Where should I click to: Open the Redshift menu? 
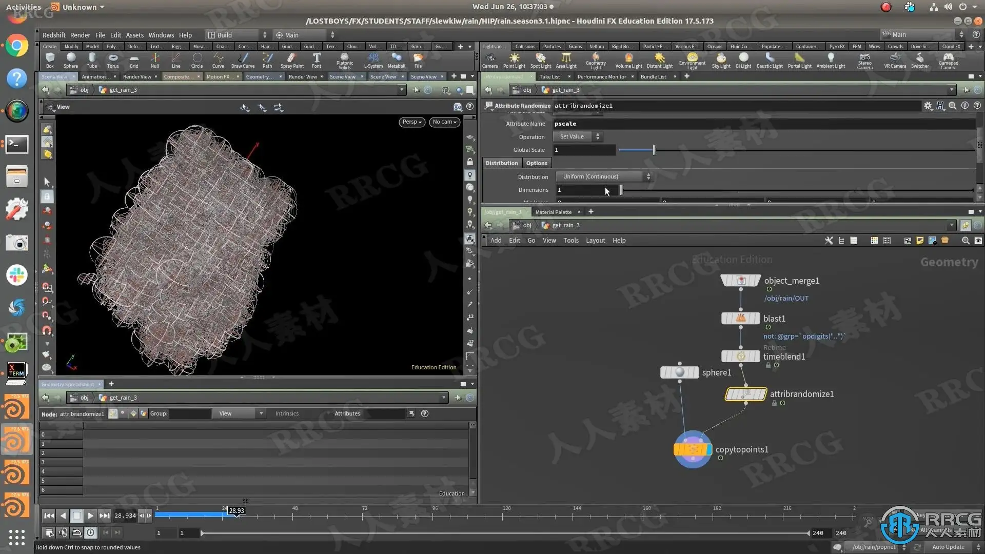point(54,35)
